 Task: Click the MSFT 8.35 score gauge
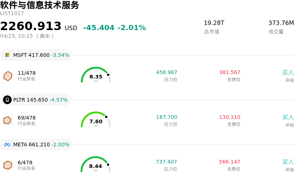(x=96, y=75)
